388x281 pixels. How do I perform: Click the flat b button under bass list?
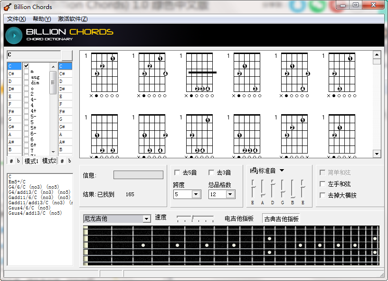[x=69, y=161]
